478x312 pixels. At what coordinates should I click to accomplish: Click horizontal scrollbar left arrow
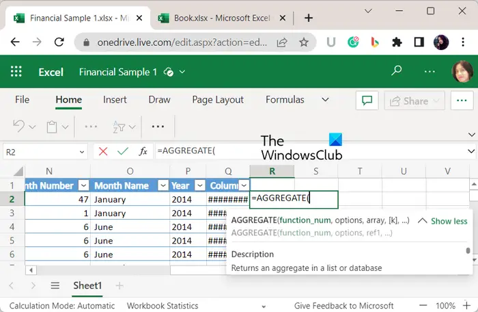(x=31, y=270)
